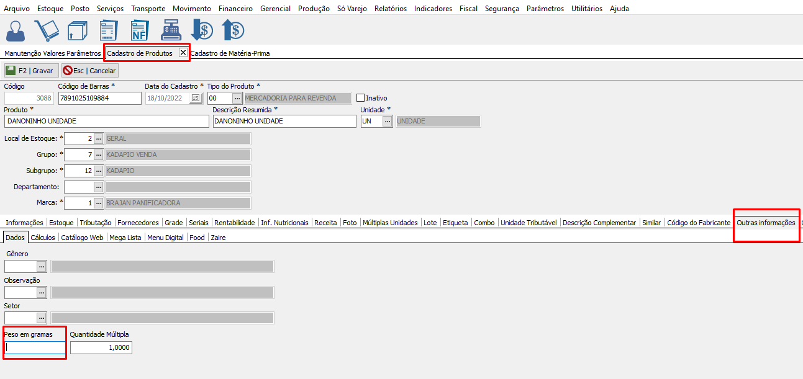Open the Grupo lookup ellipsis button

[98, 154]
